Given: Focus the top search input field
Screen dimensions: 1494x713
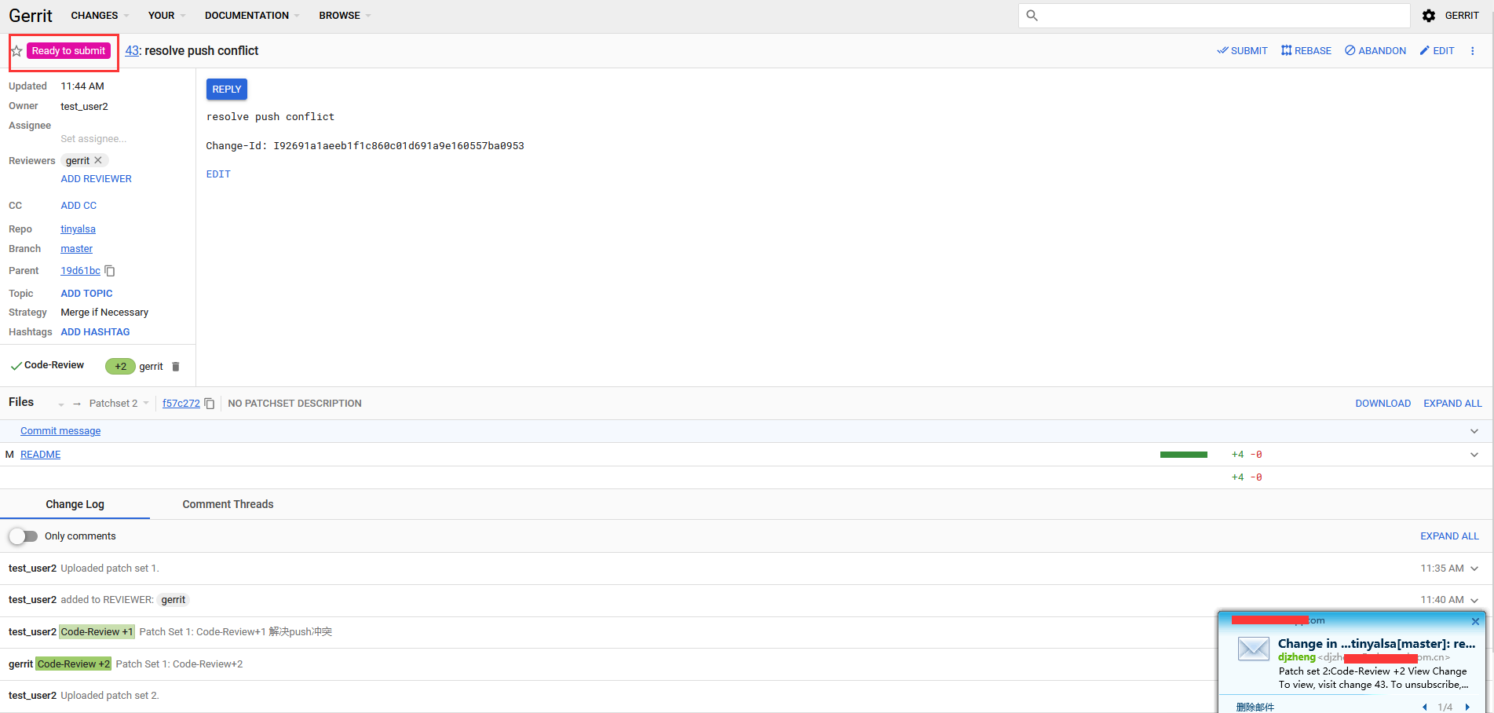Looking at the screenshot, I should pyautogui.click(x=1215, y=16).
